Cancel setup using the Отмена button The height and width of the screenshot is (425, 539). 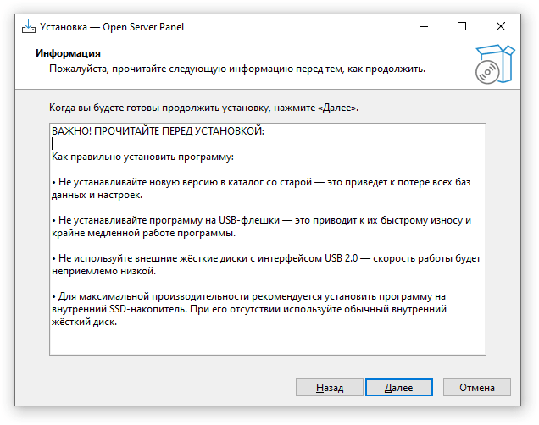tap(477, 388)
